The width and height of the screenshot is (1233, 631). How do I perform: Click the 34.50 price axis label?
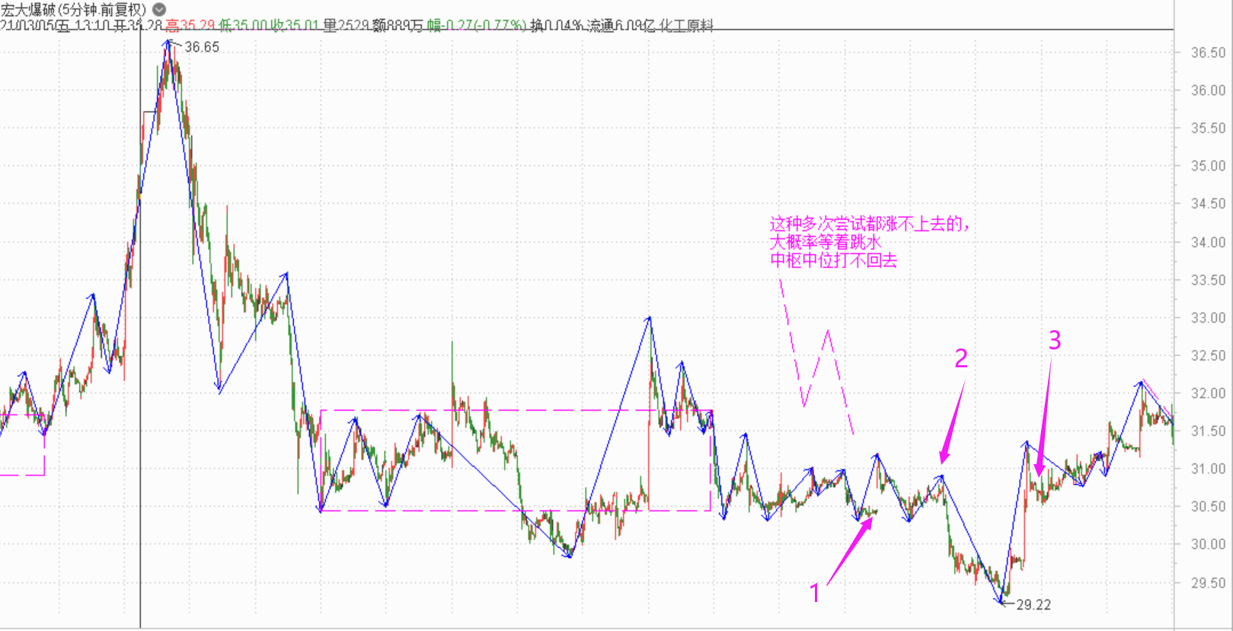click(1209, 203)
